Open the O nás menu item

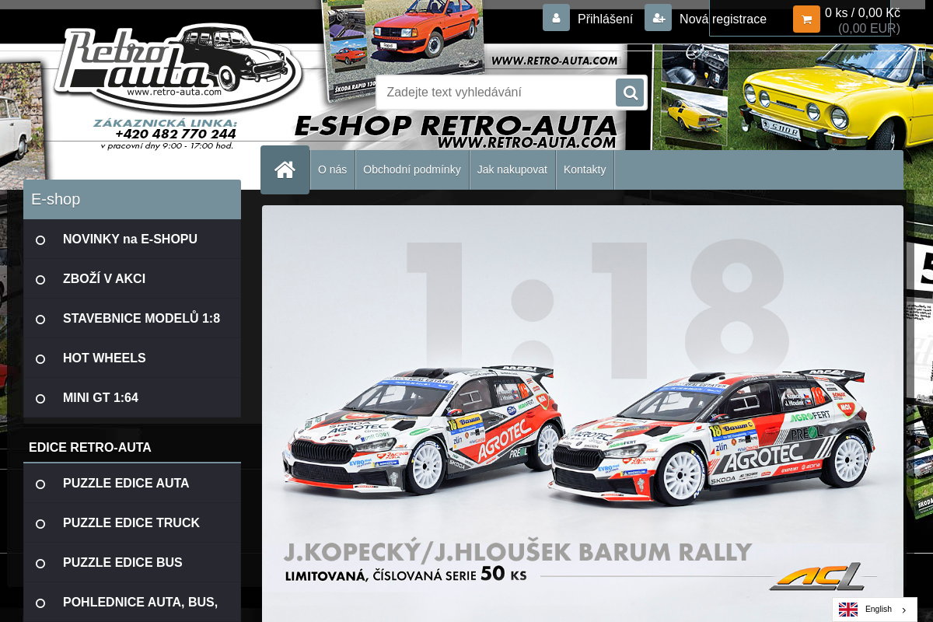click(333, 169)
